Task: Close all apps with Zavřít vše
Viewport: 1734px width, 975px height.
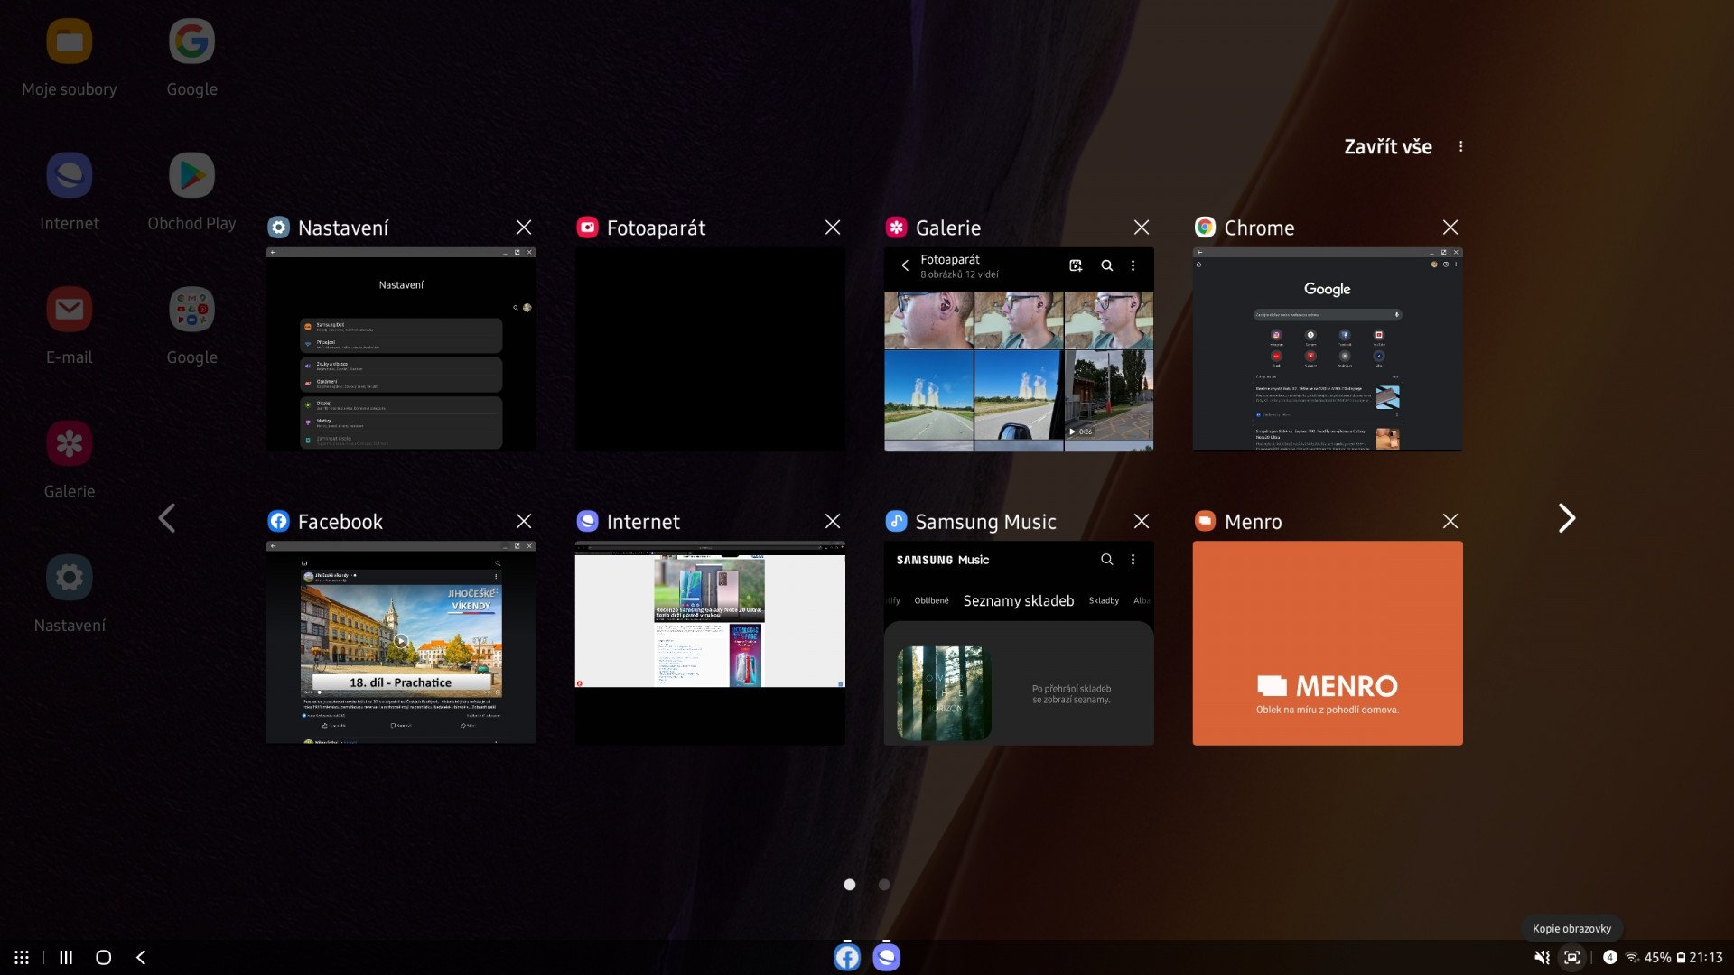Action: 1388,146
